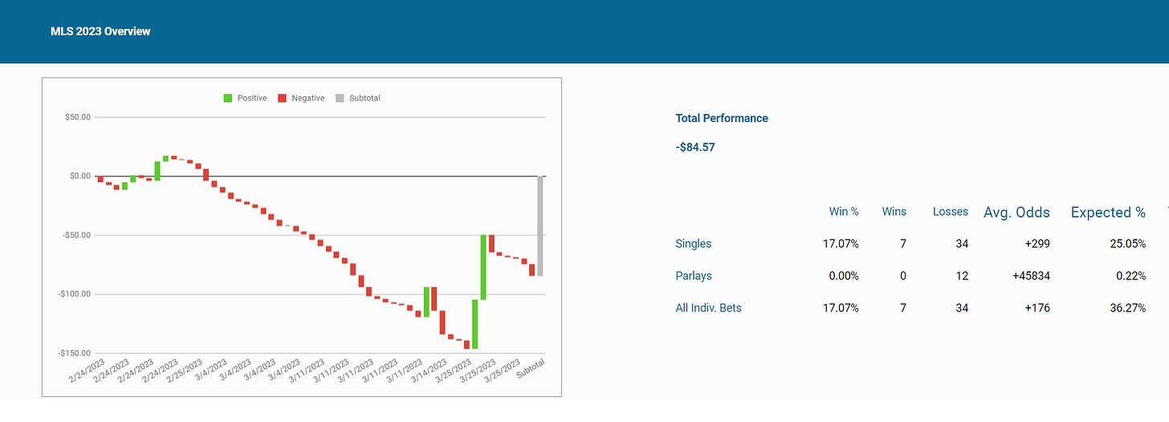Click the Losses value 34 in All Indiv. Bets row
Viewport: 1169px width, 422px height.
point(961,308)
